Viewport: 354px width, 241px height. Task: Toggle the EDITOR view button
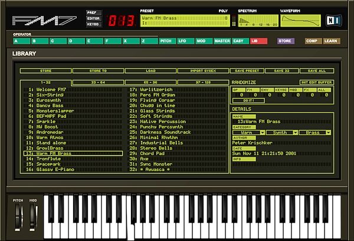pyautogui.click(x=94, y=18)
